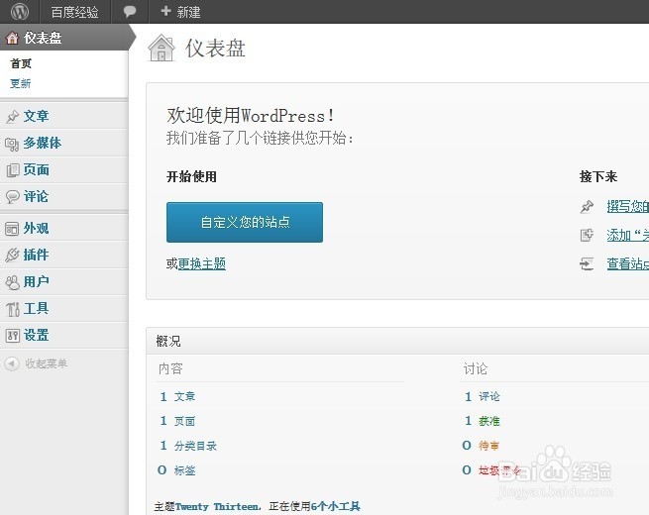Open the 0 标签 link
The width and height of the screenshot is (649, 515).
click(x=176, y=469)
